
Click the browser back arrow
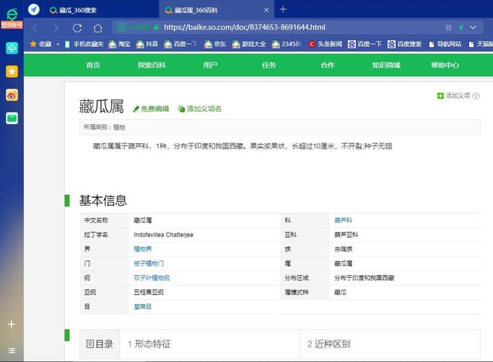pyautogui.click(x=35, y=28)
